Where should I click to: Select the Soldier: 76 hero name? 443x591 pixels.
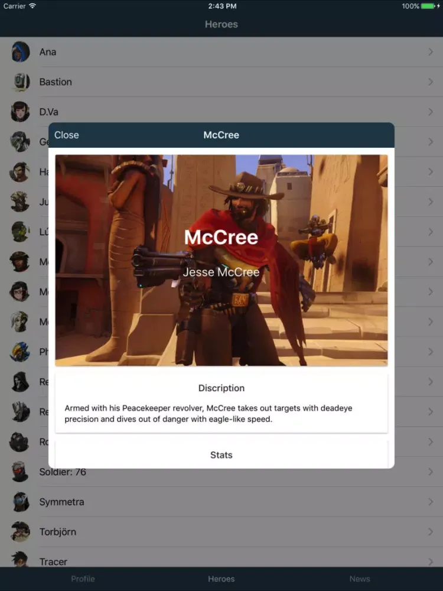point(63,472)
